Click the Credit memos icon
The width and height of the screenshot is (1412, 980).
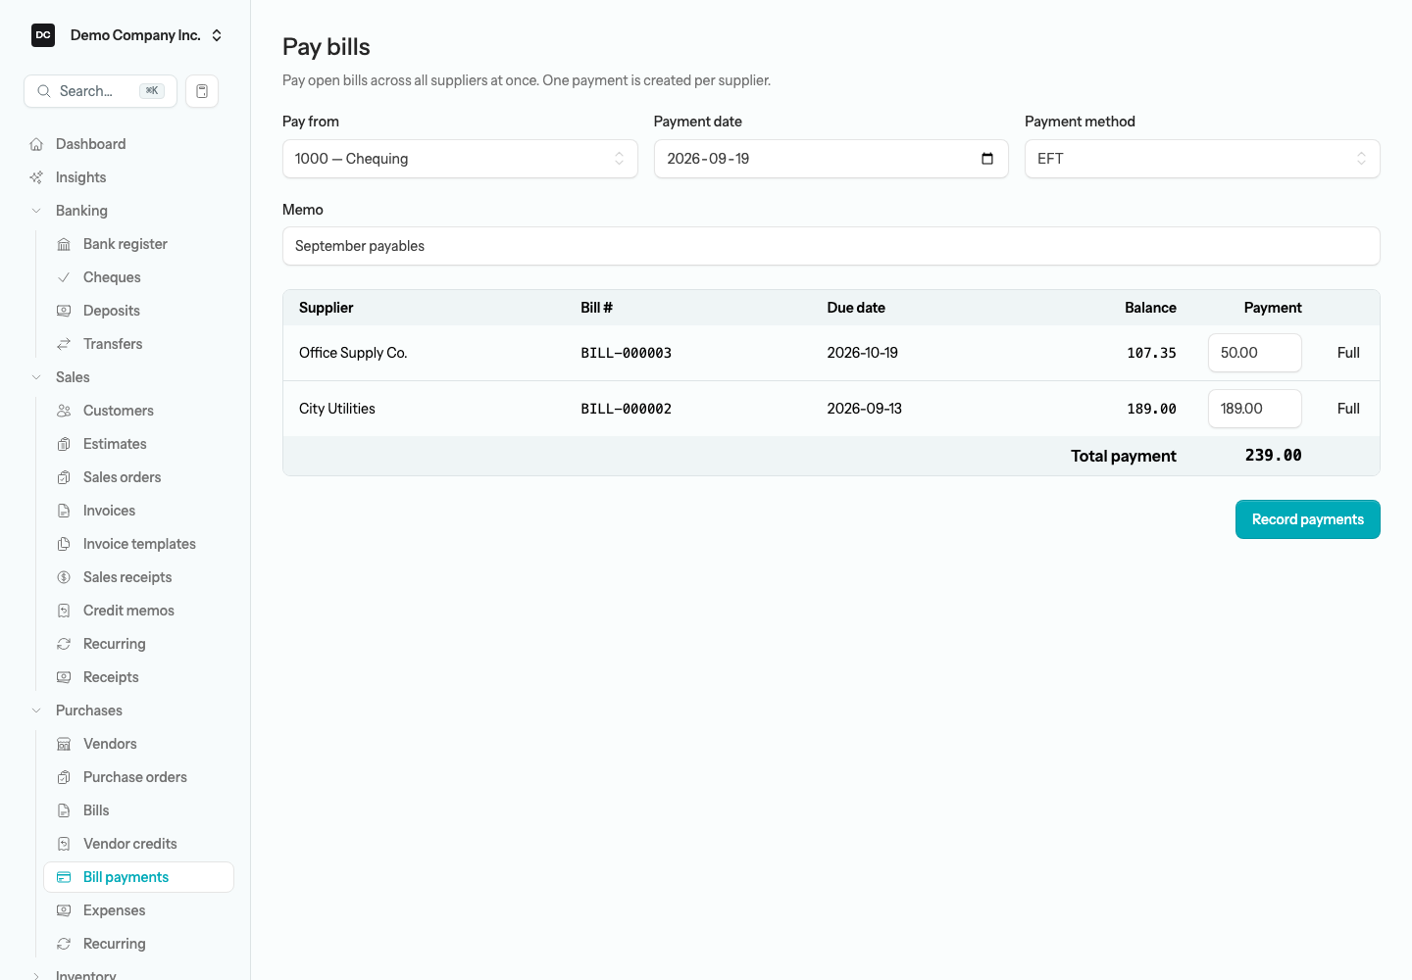tap(64, 611)
